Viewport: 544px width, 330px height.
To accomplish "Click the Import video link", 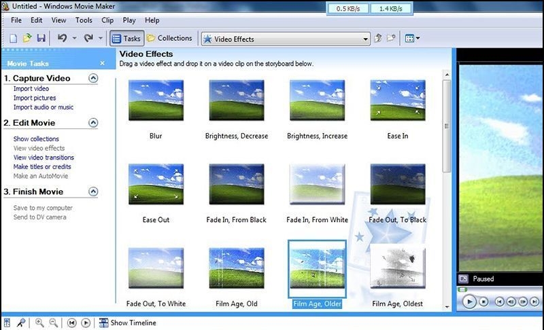I will (31, 89).
